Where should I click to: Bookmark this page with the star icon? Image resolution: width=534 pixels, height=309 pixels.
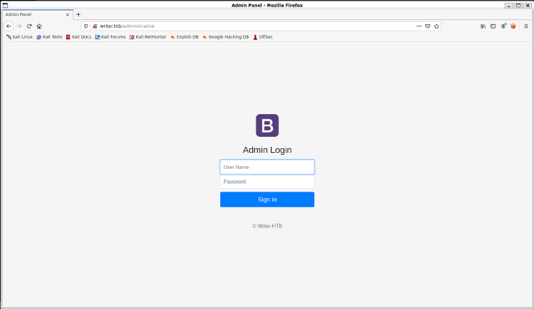[437, 26]
